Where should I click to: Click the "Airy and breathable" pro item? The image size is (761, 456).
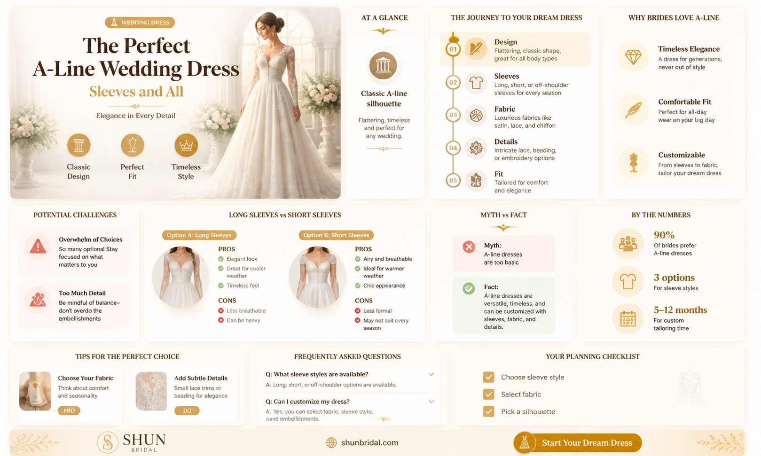point(383,259)
